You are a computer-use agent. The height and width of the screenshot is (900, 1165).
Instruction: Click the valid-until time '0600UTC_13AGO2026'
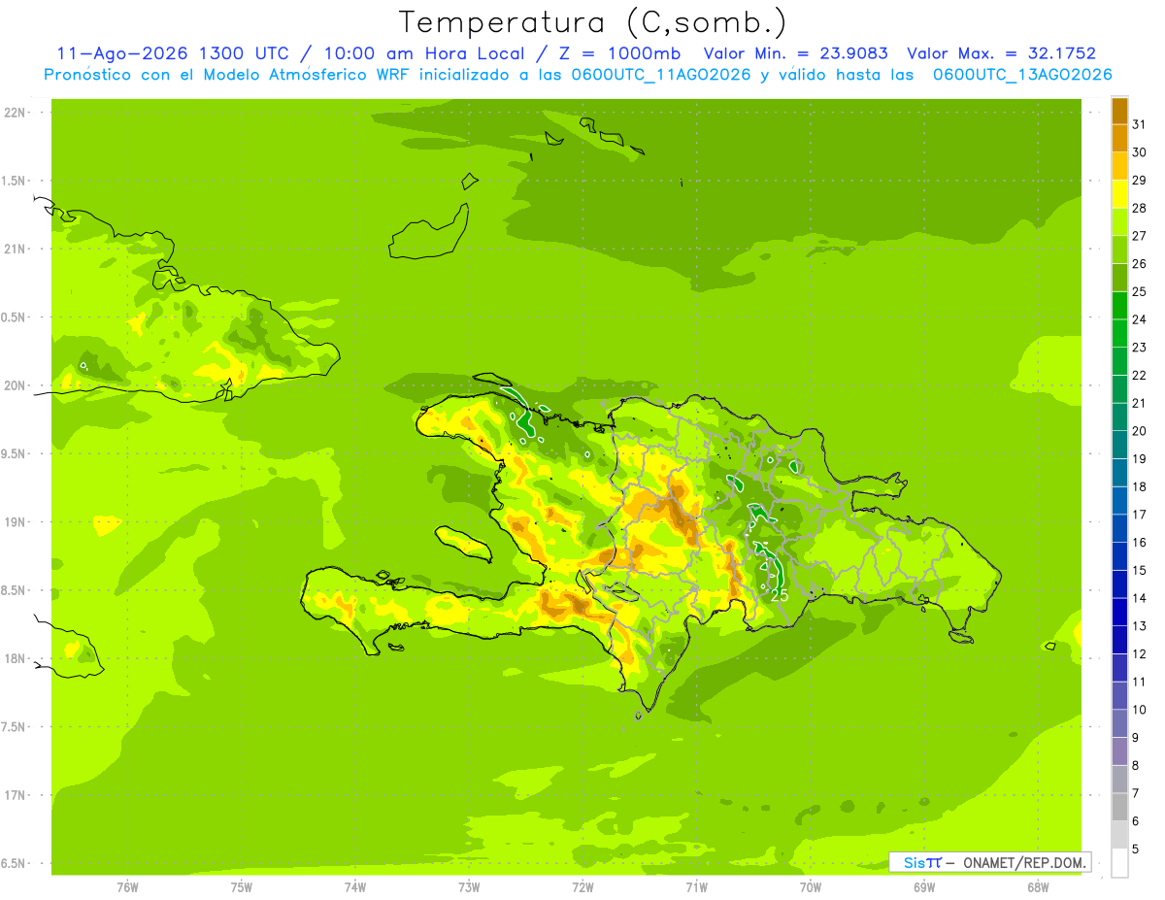tap(1022, 75)
